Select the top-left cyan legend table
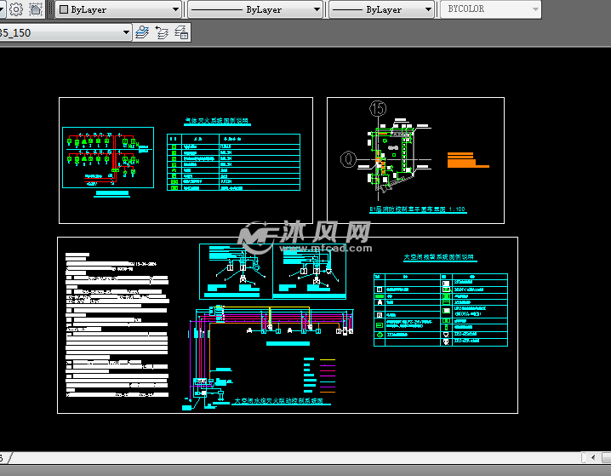Viewport: 611px width, 476px height. tap(234, 161)
